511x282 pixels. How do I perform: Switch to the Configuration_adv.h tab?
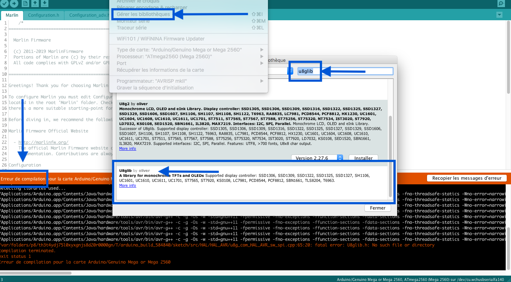(89, 15)
